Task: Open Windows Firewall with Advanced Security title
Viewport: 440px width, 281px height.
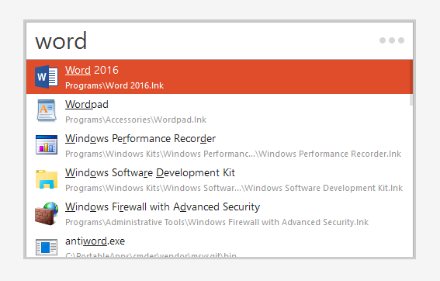Action: (x=162, y=207)
